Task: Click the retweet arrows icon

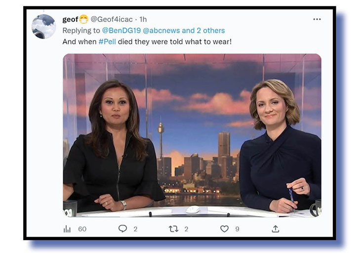Action: coord(174,229)
